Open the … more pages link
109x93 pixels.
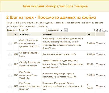106,30
